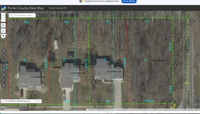Expand coordinate format dropdown
This screenshot has width=200, height=114.
[x=40, y=101]
